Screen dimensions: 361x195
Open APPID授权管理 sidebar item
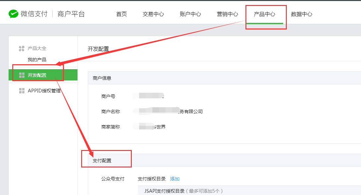(44, 91)
